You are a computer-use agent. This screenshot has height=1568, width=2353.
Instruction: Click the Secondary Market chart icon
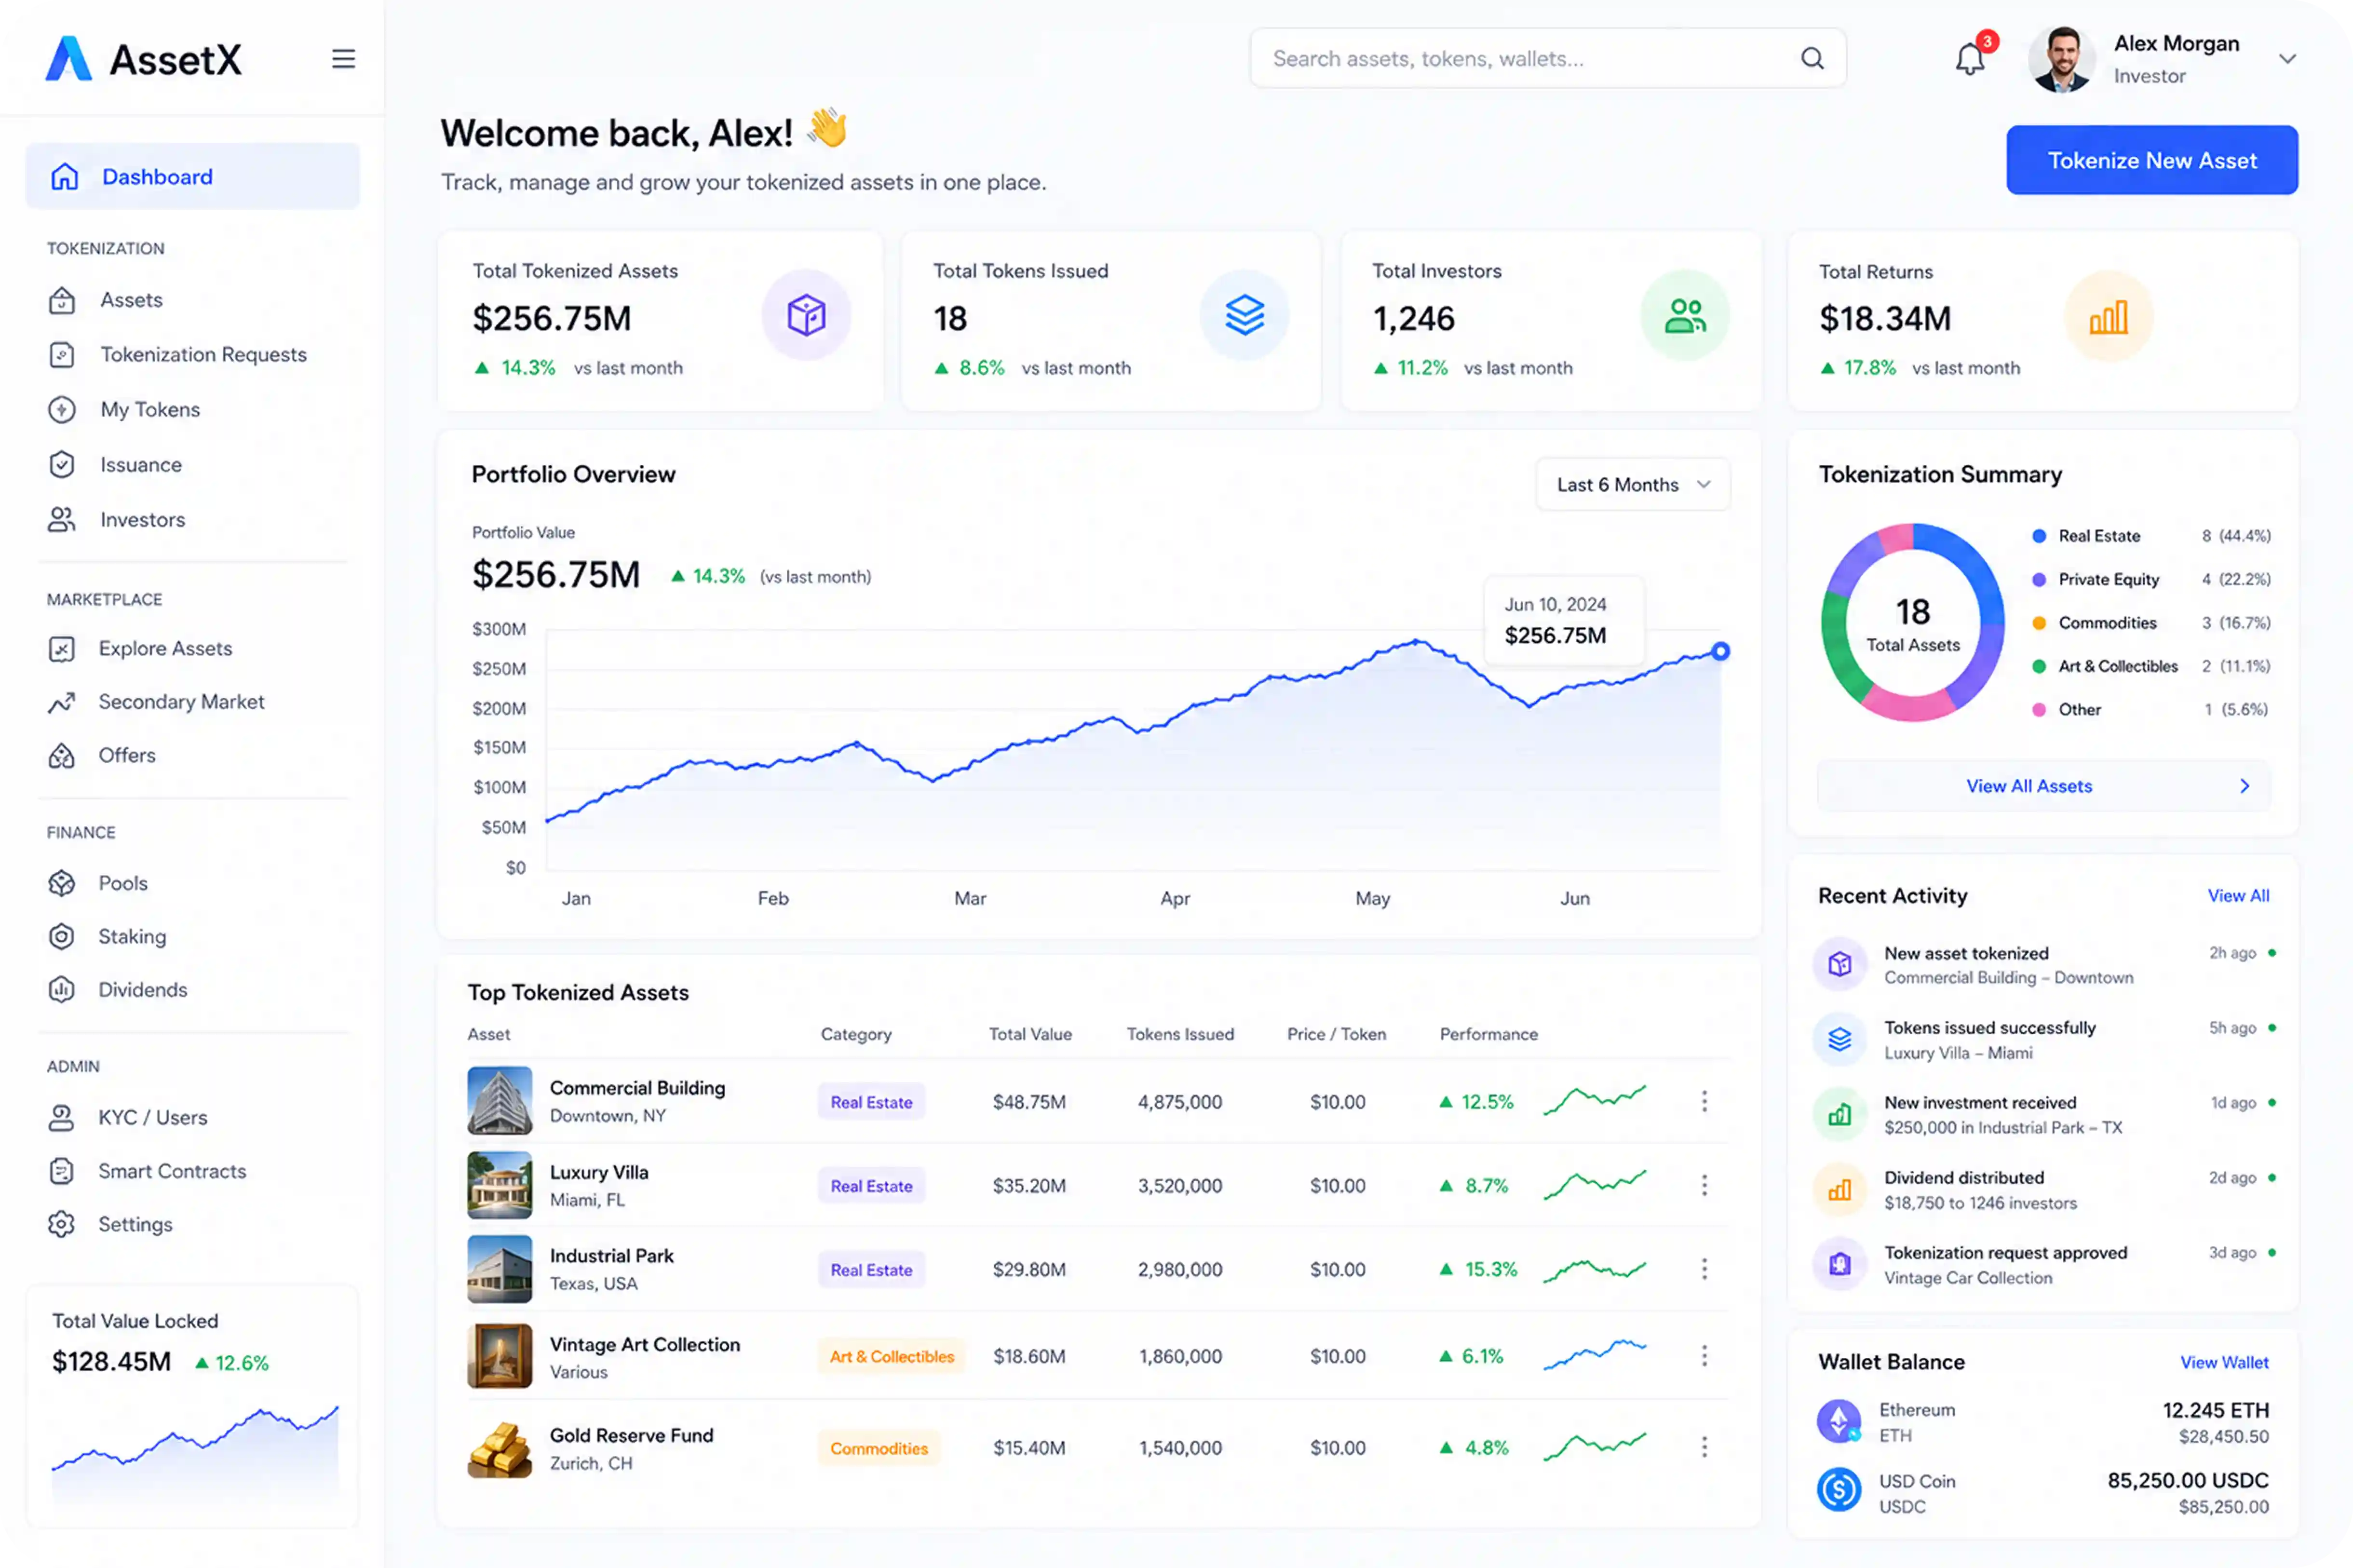pos(62,702)
